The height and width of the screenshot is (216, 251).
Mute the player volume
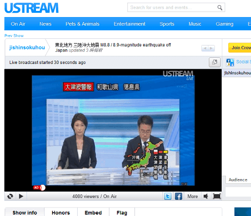pos(206,196)
